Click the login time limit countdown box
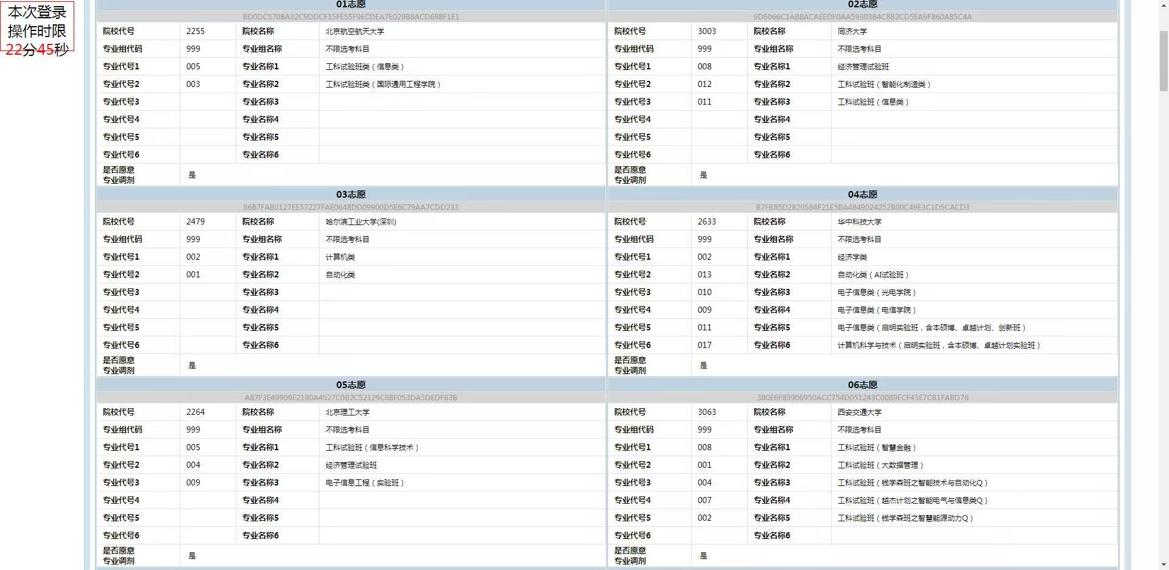 pyautogui.click(x=37, y=26)
